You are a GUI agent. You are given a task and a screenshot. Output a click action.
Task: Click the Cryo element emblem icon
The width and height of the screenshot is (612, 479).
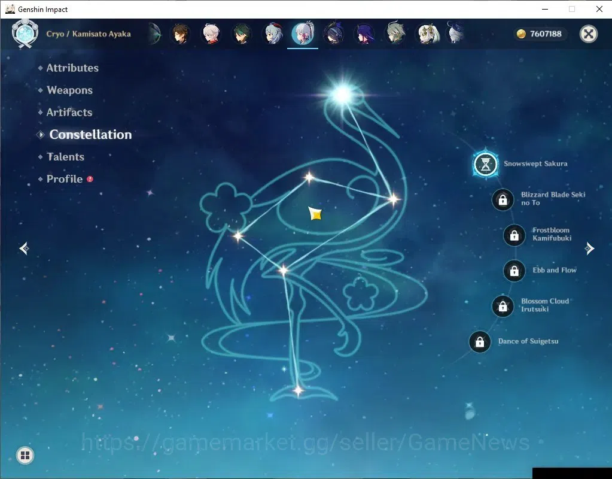[25, 34]
